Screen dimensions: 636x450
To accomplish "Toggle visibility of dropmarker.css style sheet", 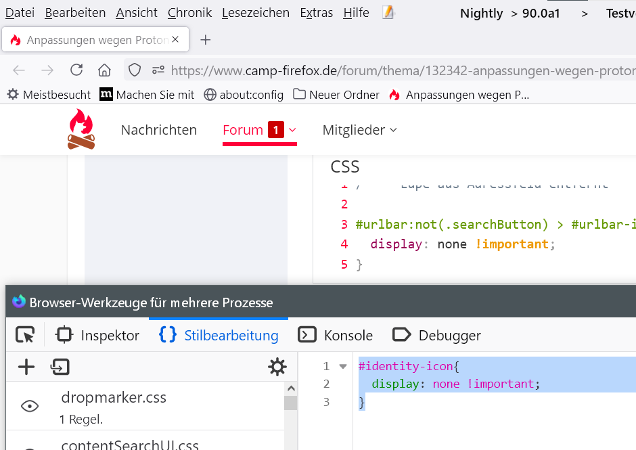I will (30, 406).
